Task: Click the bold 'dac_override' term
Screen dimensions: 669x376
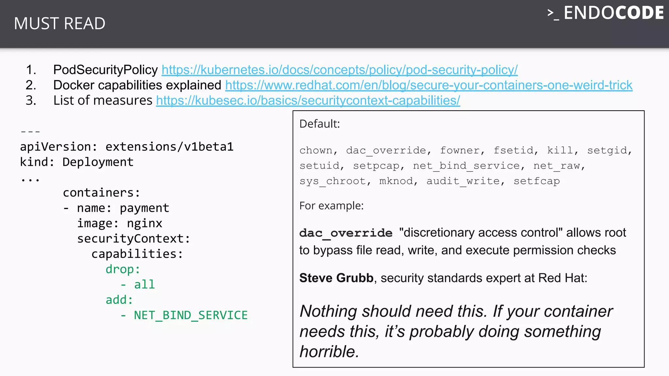Action: [346, 233]
